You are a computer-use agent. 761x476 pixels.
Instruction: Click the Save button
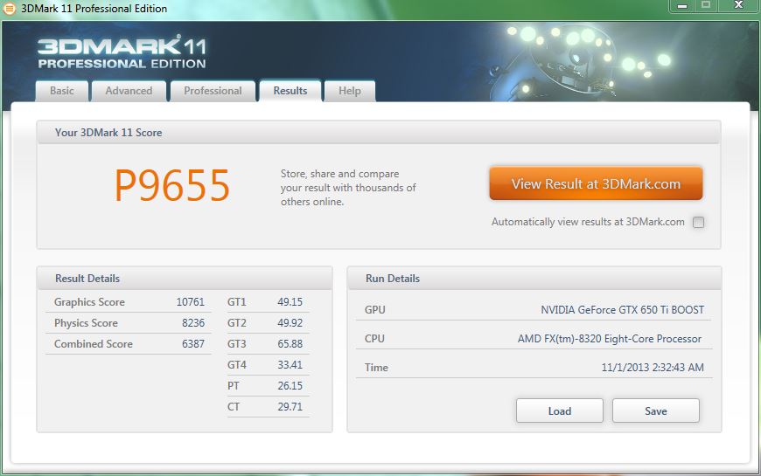click(x=656, y=411)
